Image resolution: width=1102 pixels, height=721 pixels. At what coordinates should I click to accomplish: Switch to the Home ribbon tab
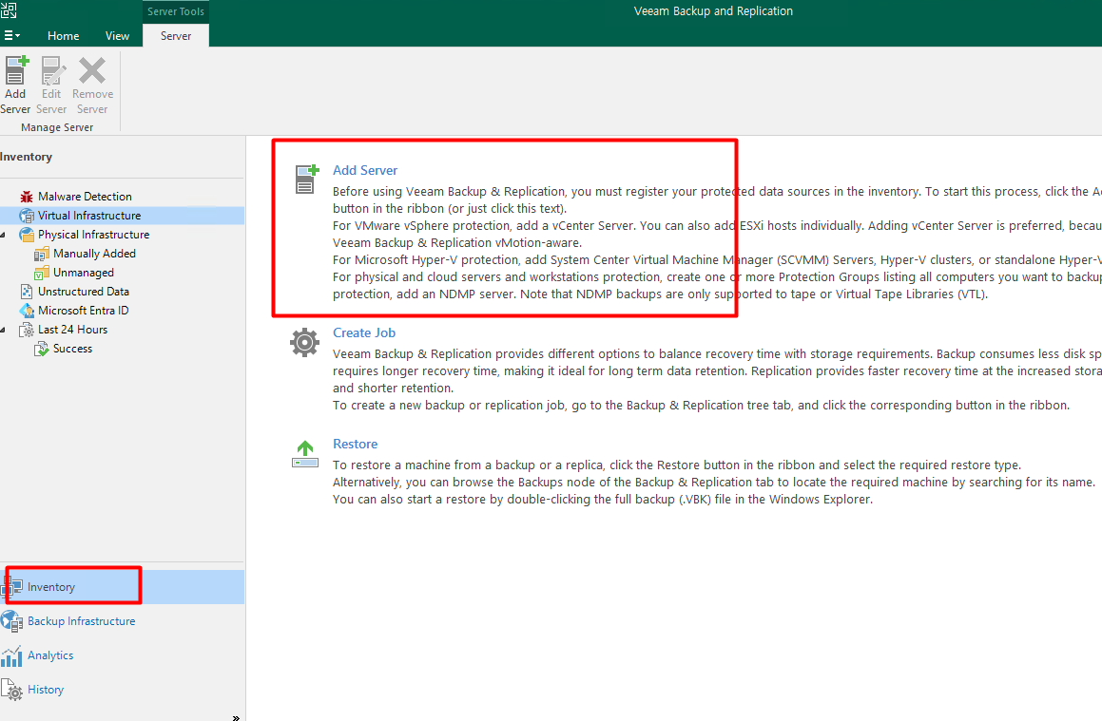[64, 36]
